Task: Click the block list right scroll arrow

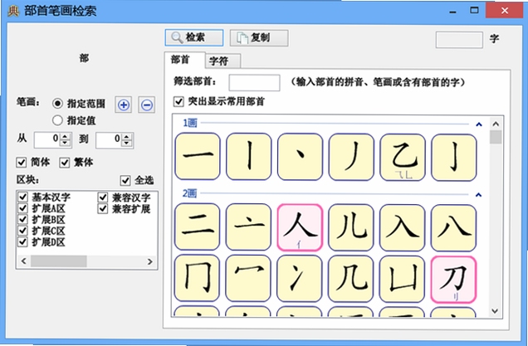Action: pos(149,261)
